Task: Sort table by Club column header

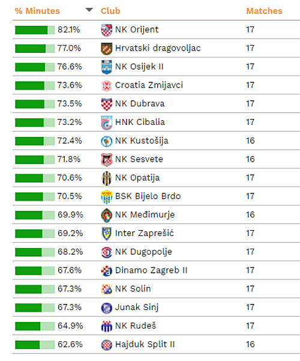Action: pos(110,11)
